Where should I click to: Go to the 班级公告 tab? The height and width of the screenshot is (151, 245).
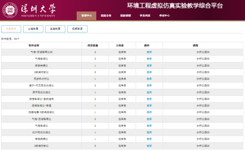[x=106, y=16]
